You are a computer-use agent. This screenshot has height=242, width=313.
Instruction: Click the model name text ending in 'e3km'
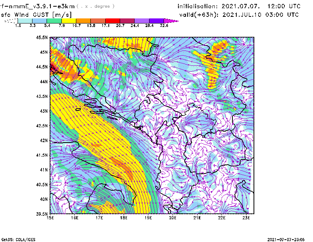tap(37, 6)
